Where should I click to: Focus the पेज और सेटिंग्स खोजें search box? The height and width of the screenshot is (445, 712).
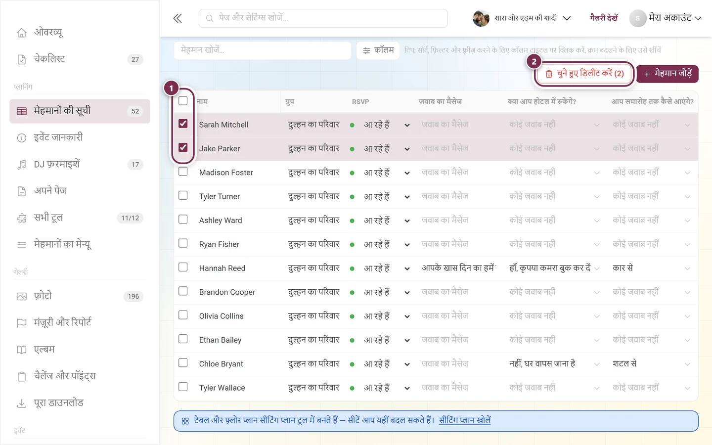pos(323,18)
